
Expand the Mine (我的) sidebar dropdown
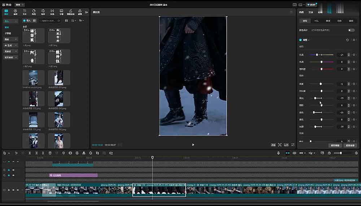coord(10,39)
